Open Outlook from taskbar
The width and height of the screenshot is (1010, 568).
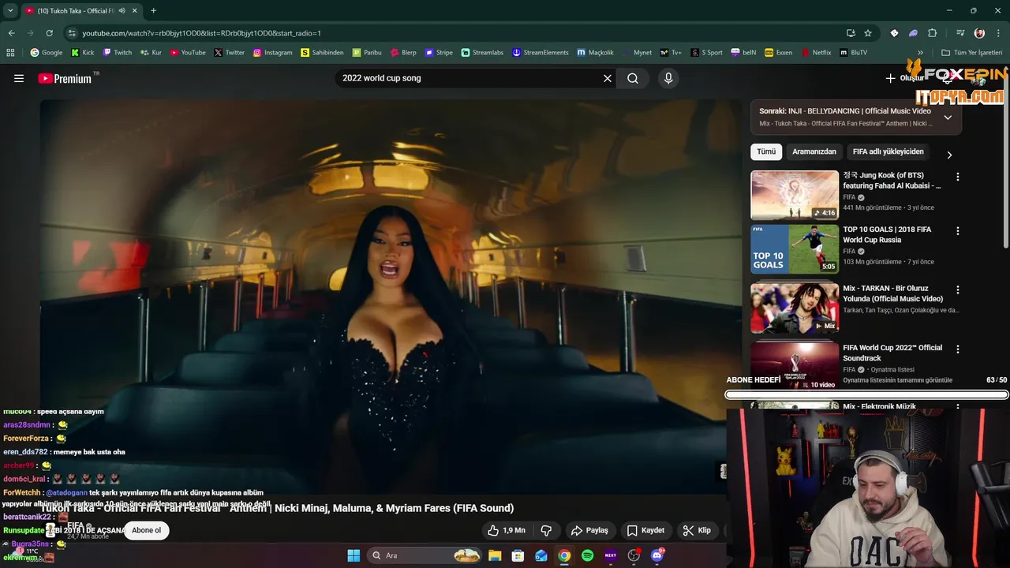[541, 555]
